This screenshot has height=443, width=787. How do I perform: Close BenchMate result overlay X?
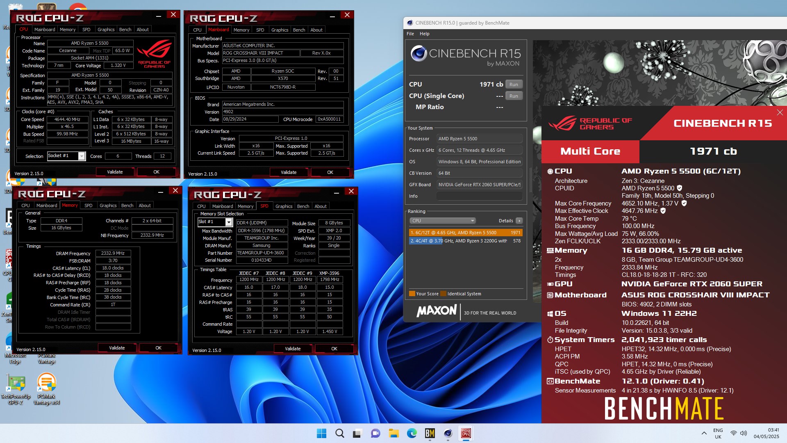[x=780, y=112]
